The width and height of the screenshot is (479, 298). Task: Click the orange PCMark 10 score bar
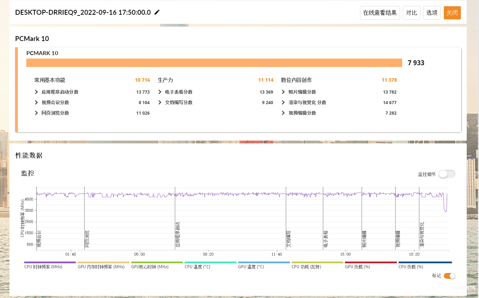pyautogui.click(x=214, y=63)
